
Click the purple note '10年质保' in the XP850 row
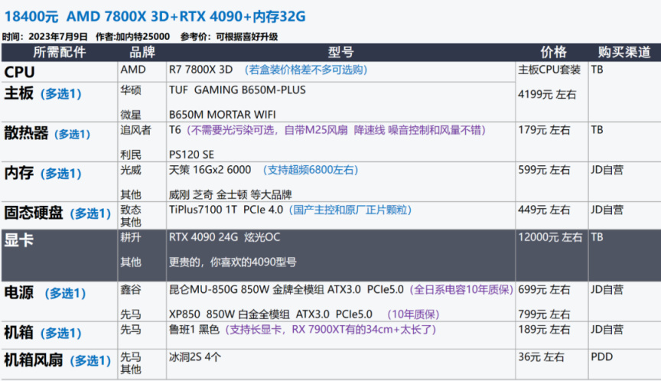coord(413,314)
